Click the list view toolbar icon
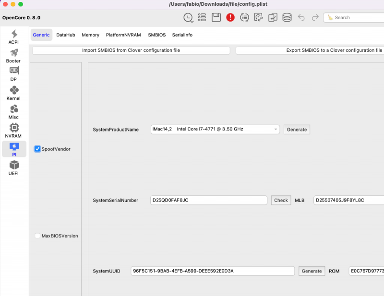This screenshot has width=384, height=296. [202, 17]
